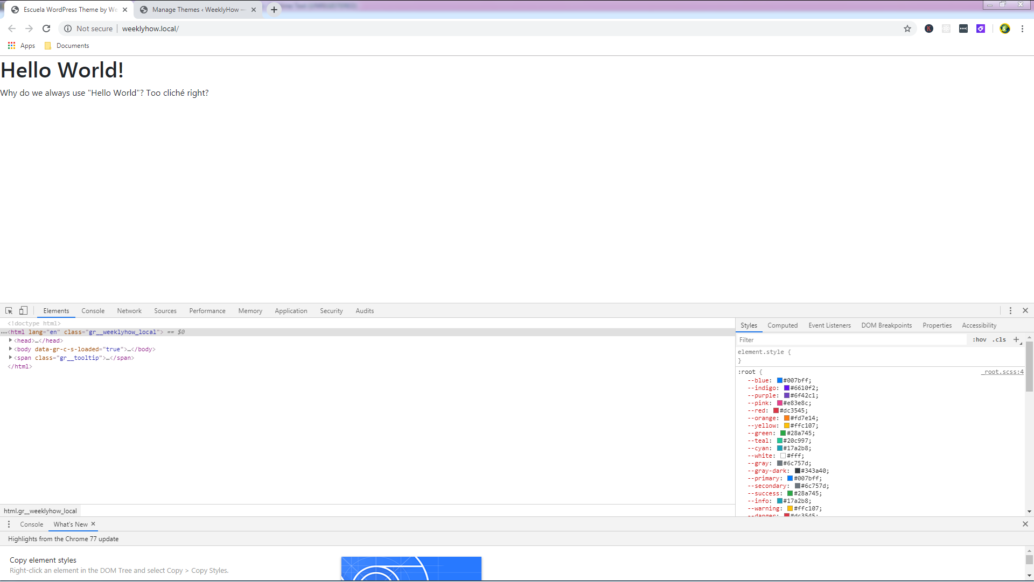Open the Accessibility sidebar tab
1034x582 pixels.
[x=979, y=325]
